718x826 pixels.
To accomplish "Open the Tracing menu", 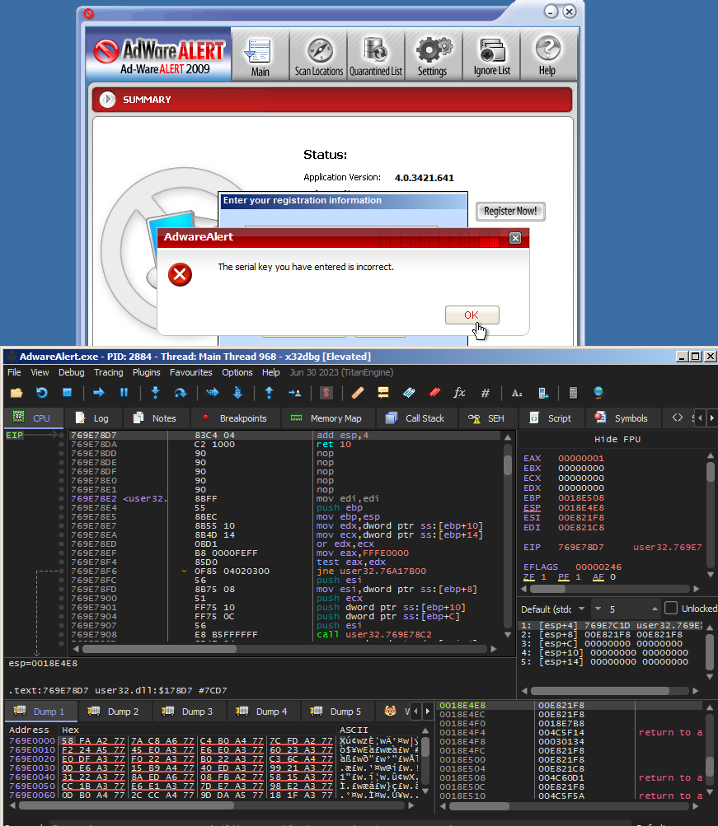I will (x=109, y=372).
